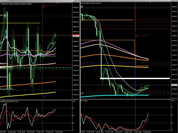Click the '2 Feb 20:45' time label
This screenshot has height=133, width=178.
31,132
